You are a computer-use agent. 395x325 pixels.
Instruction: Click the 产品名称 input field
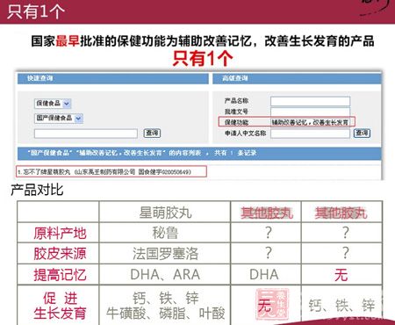(310, 101)
